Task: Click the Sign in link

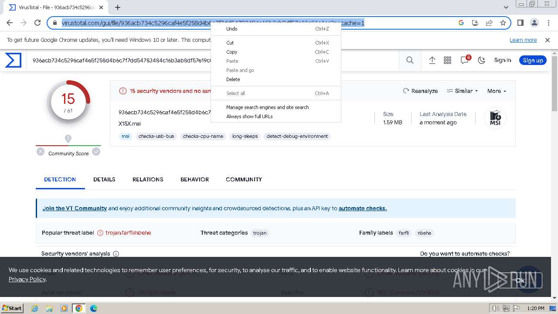Action: [x=502, y=60]
